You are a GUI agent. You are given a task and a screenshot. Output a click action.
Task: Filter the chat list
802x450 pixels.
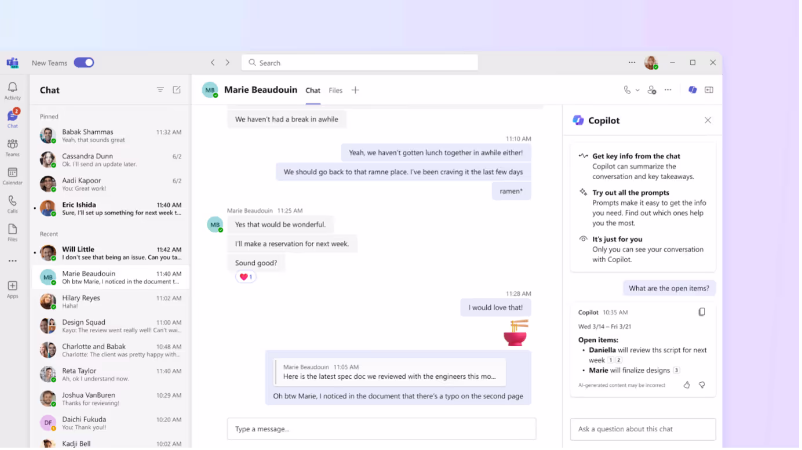point(161,90)
